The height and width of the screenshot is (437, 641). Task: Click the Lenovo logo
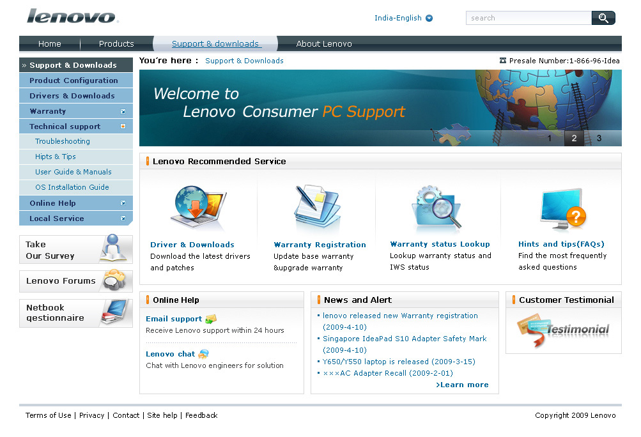pos(73,17)
